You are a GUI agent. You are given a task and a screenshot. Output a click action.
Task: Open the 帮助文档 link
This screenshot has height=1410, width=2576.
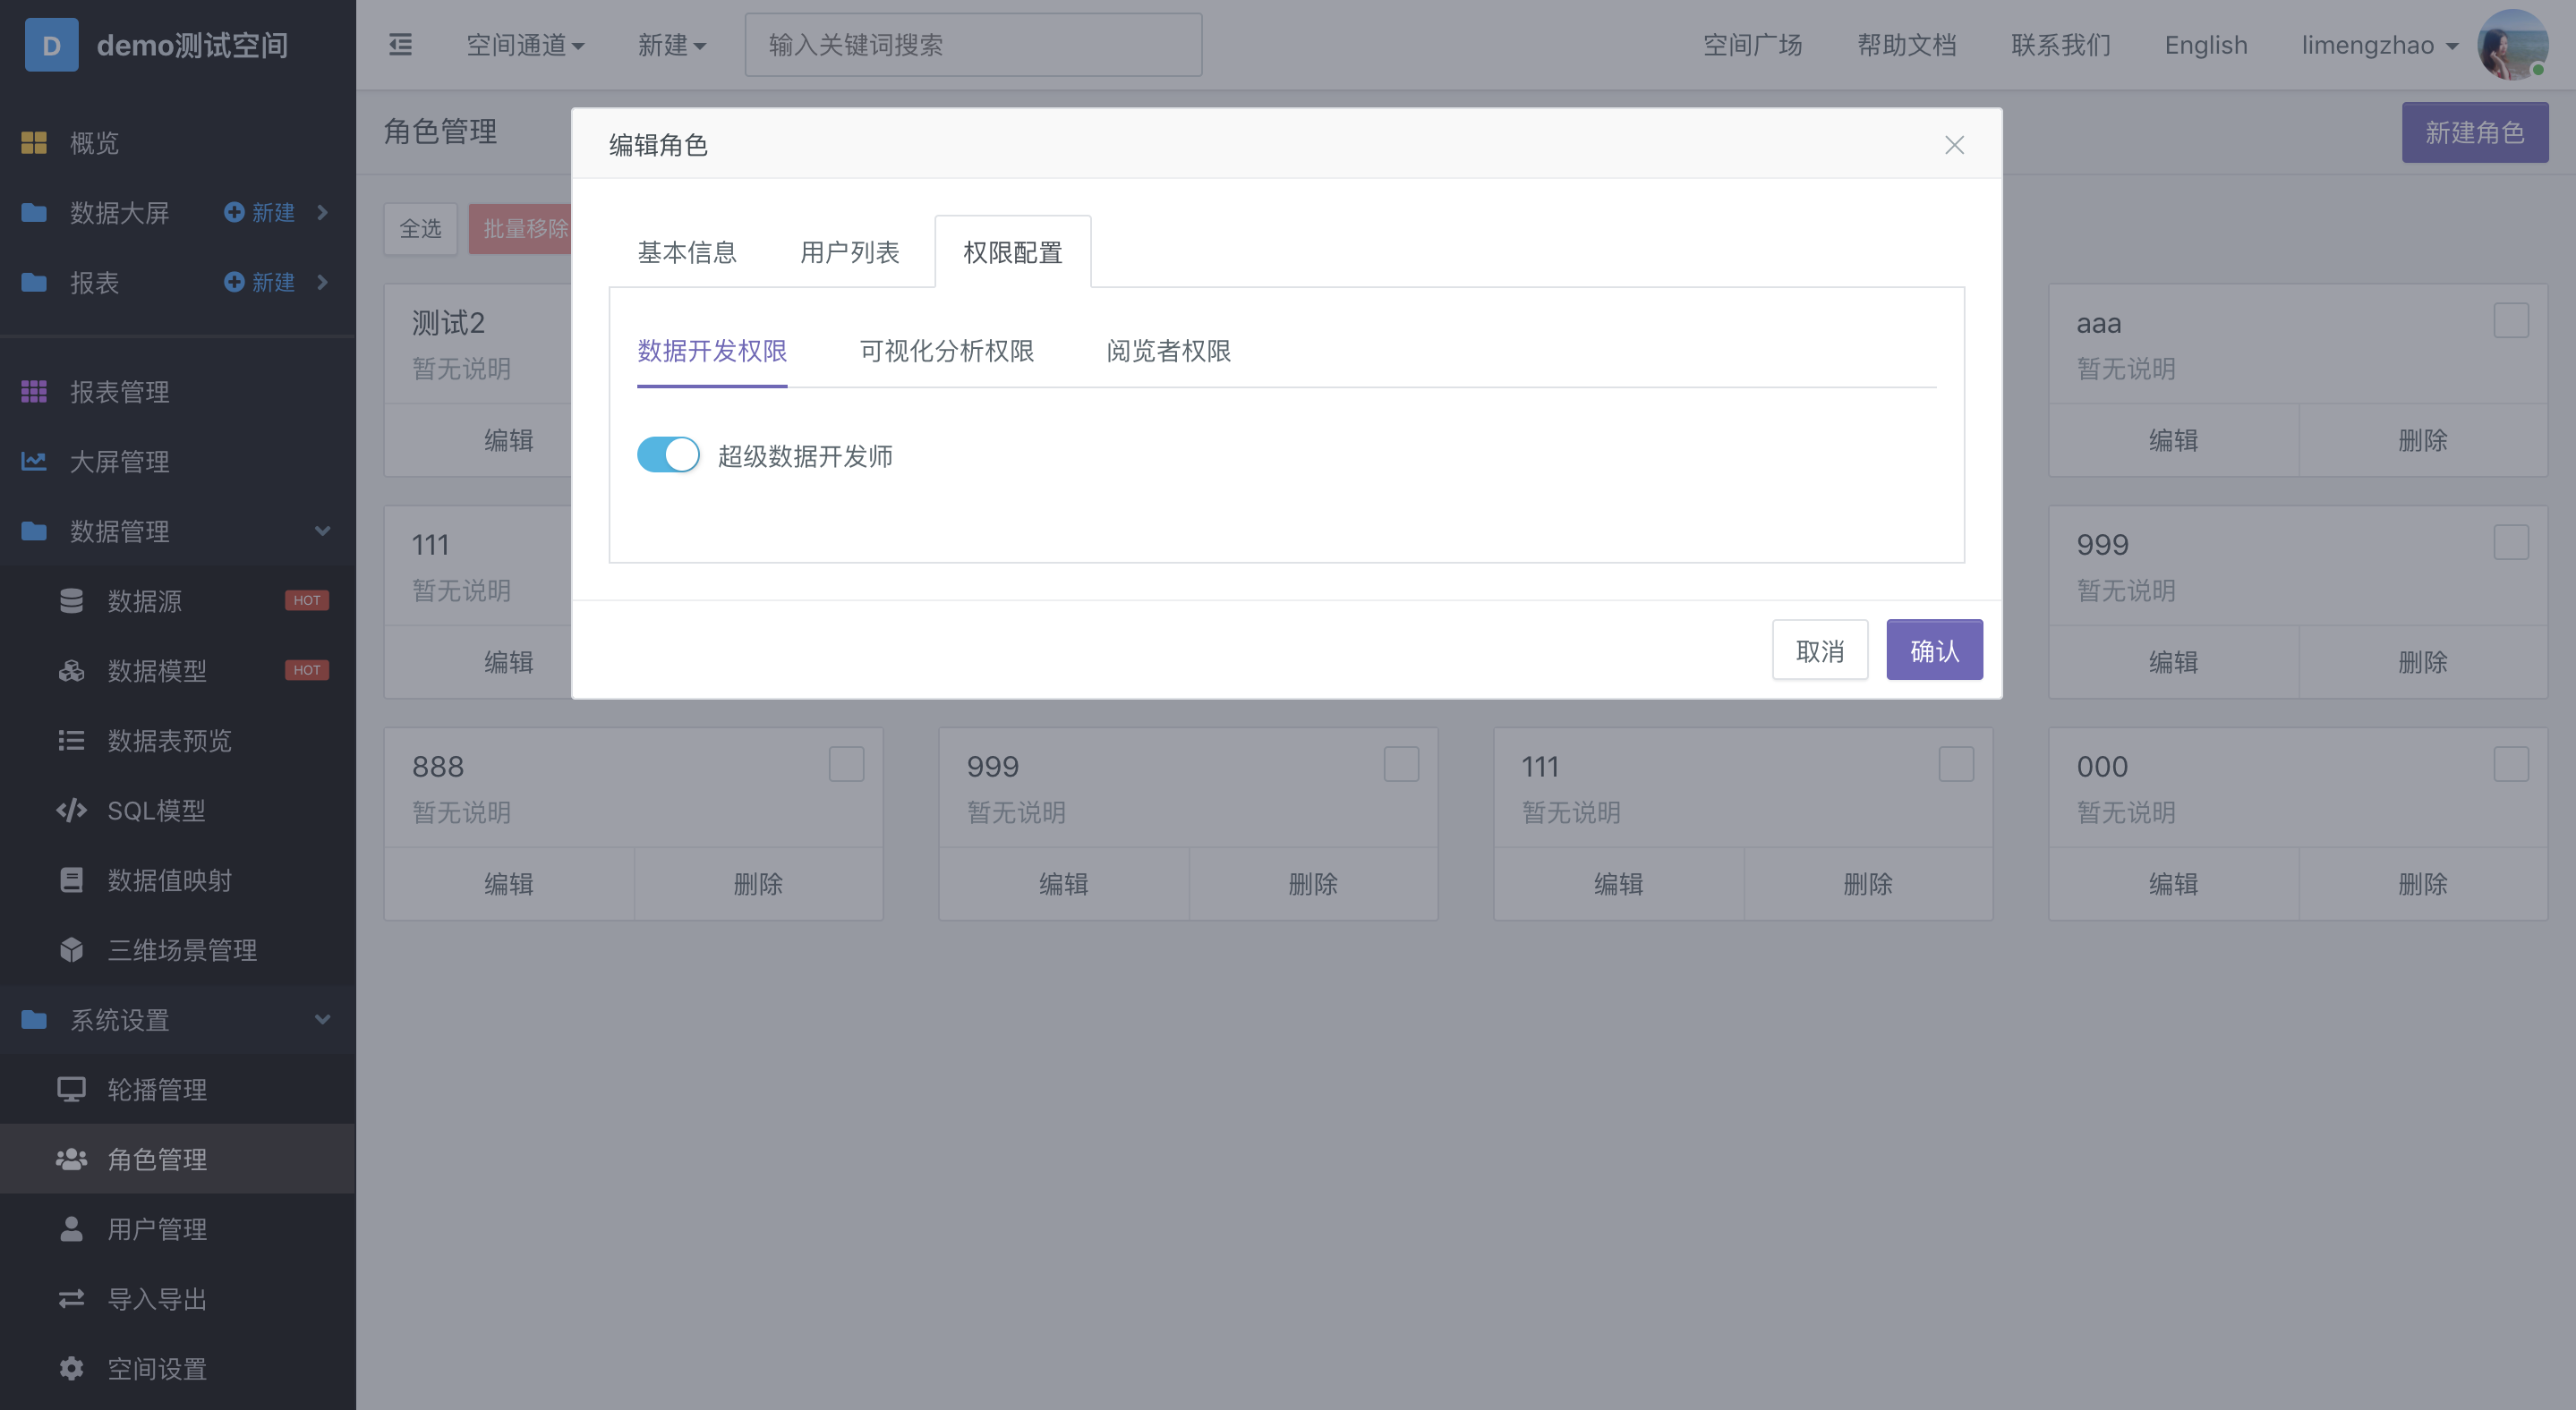pos(1907,45)
